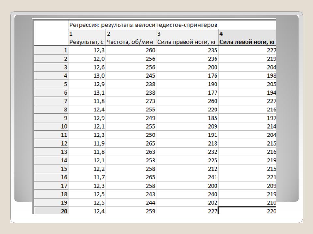This screenshot has width=313, height=234.
Task: Select row header 7
Action: pos(51,101)
